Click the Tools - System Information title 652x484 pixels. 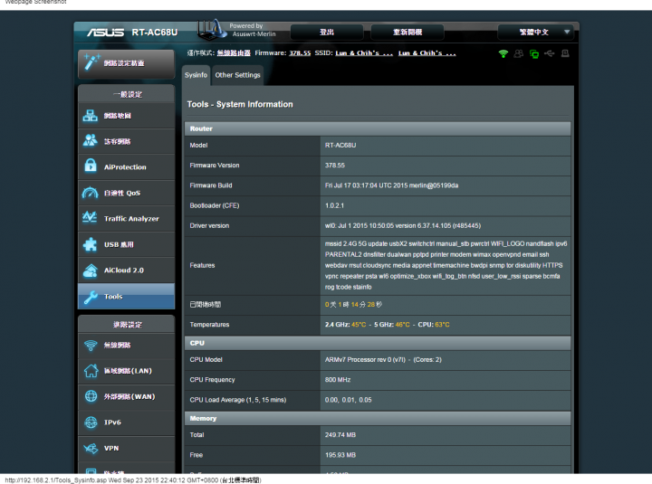click(x=240, y=104)
